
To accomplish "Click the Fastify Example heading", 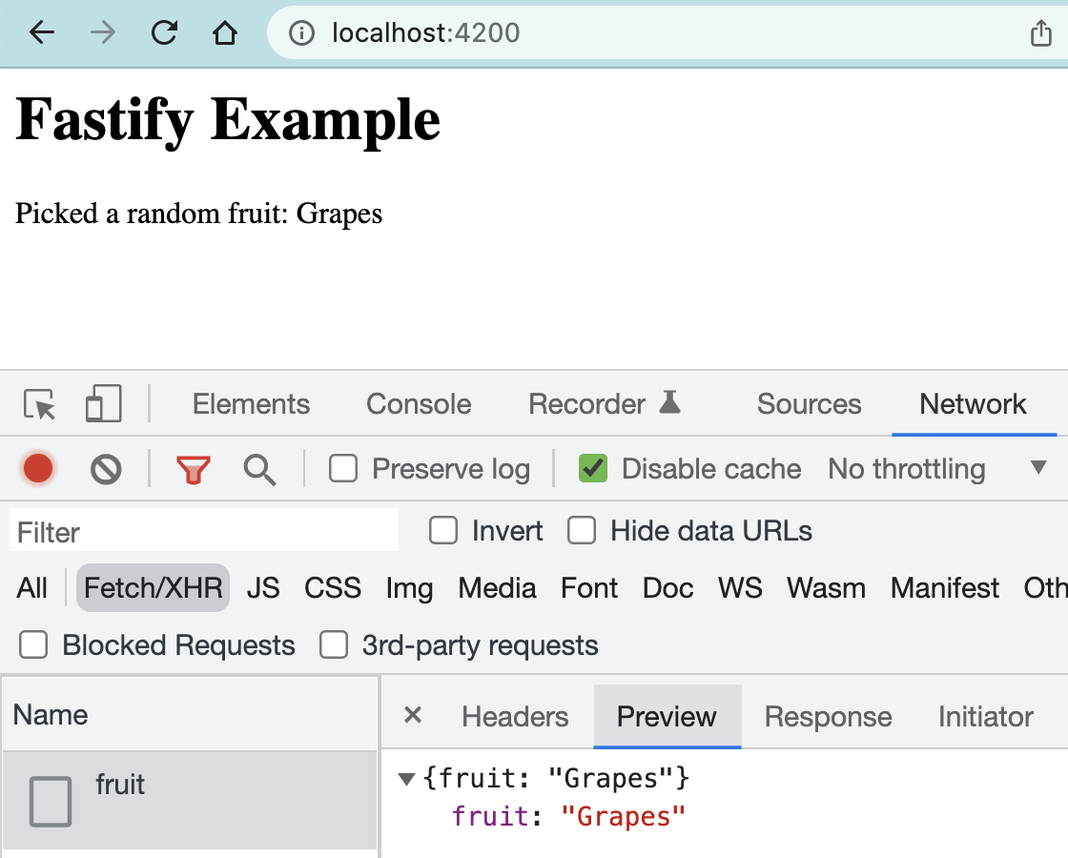I will [x=228, y=120].
